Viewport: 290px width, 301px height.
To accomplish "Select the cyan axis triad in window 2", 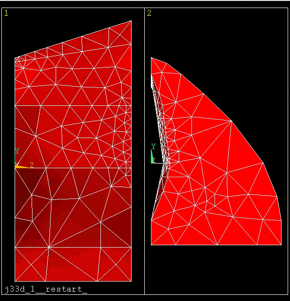I will point(152,158).
